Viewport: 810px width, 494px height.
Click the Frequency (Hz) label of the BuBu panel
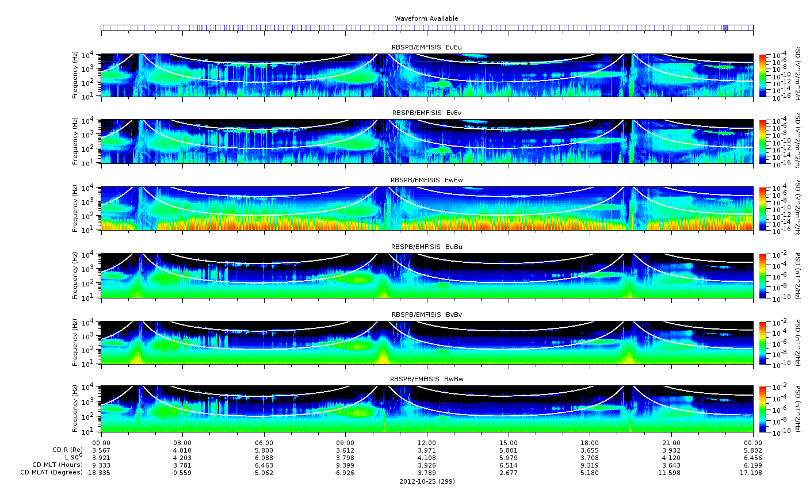point(75,275)
